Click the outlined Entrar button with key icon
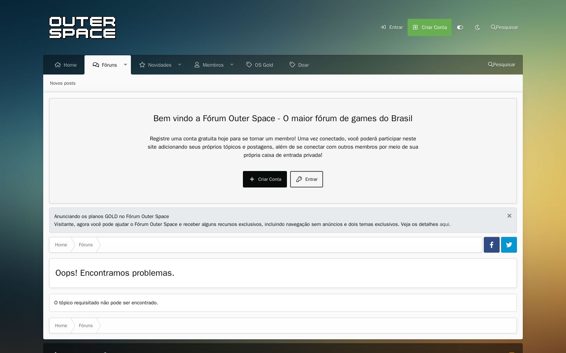The width and height of the screenshot is (566, 353). pyautogui.click(x=307, y=179)
